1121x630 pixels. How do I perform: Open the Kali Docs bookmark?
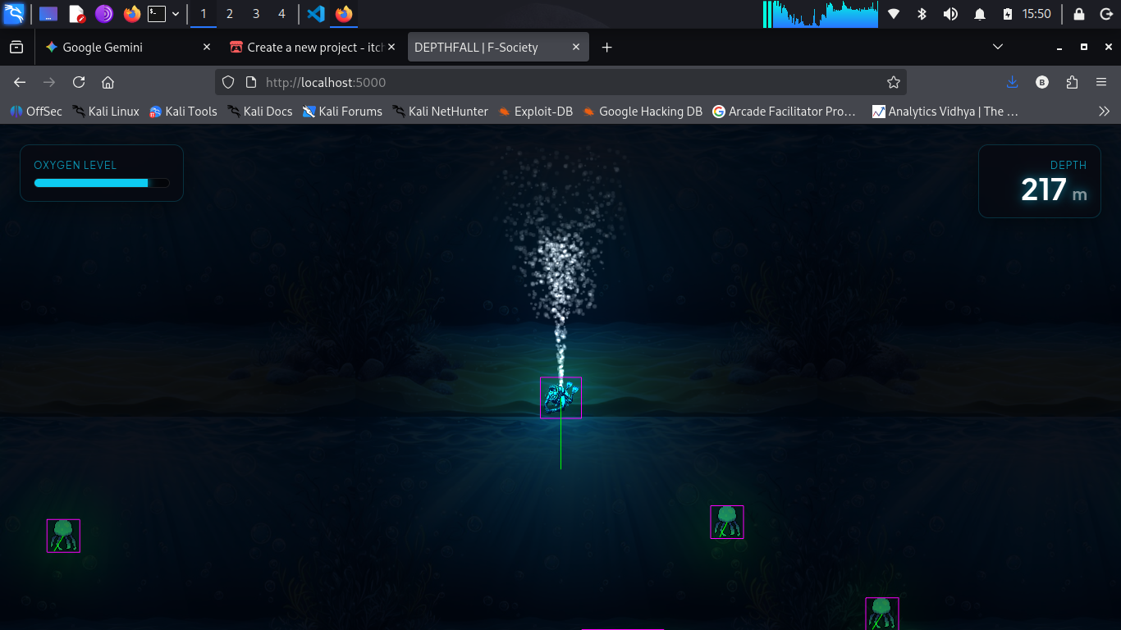point(260,112)
